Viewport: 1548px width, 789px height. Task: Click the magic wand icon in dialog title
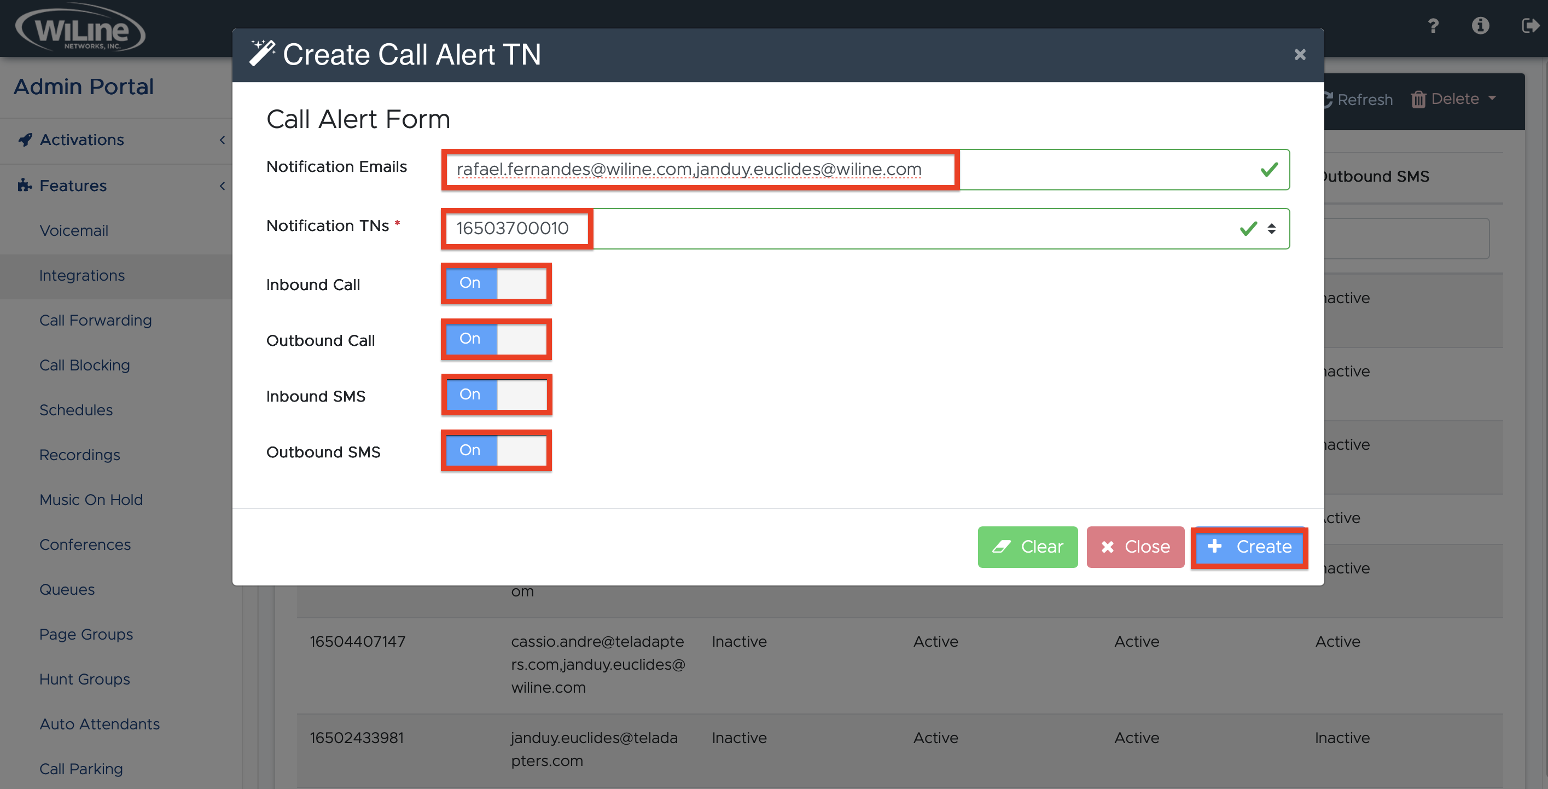pos(262,53)
